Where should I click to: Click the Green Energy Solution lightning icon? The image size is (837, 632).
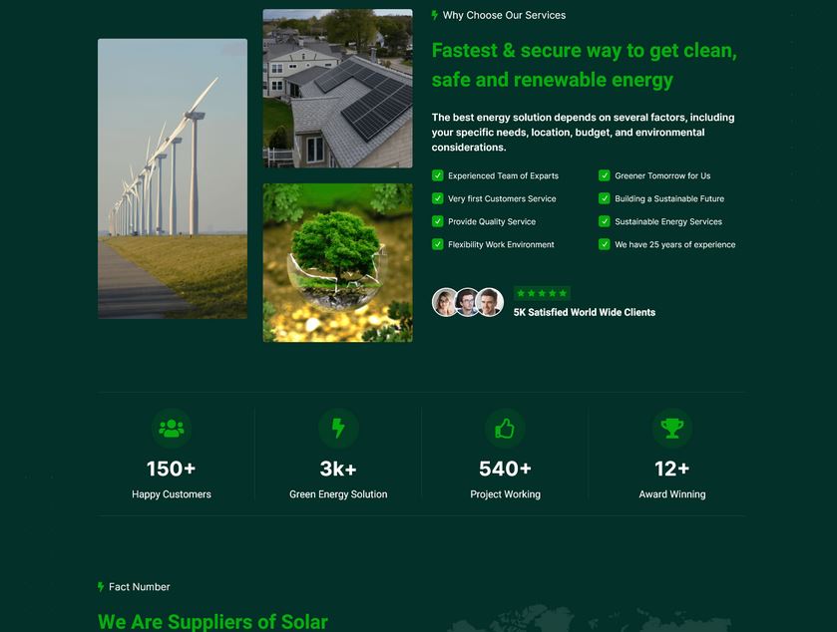(x=338, y=429)
